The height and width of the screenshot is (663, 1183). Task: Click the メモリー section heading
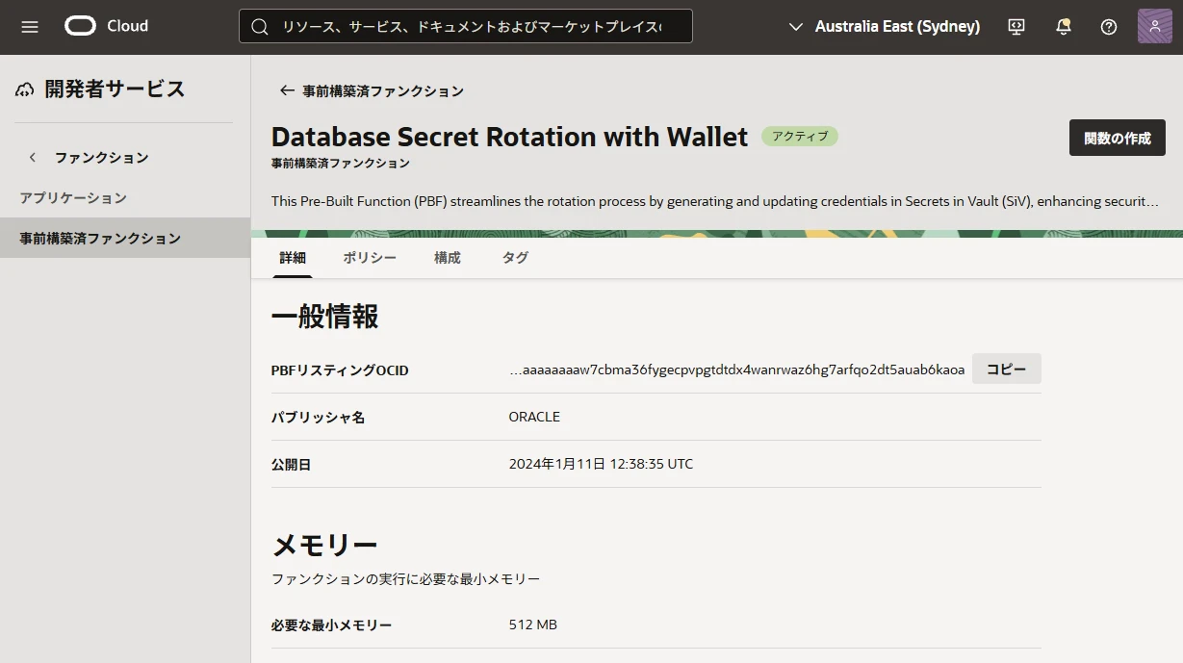324,546
